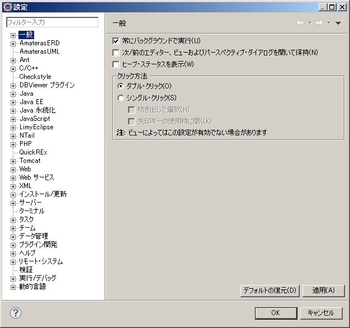The width and height of the screenshot is (350, 328).
Task: Expand the サーバー tree node
Action: pyautogui.click(x=13, y=203)
